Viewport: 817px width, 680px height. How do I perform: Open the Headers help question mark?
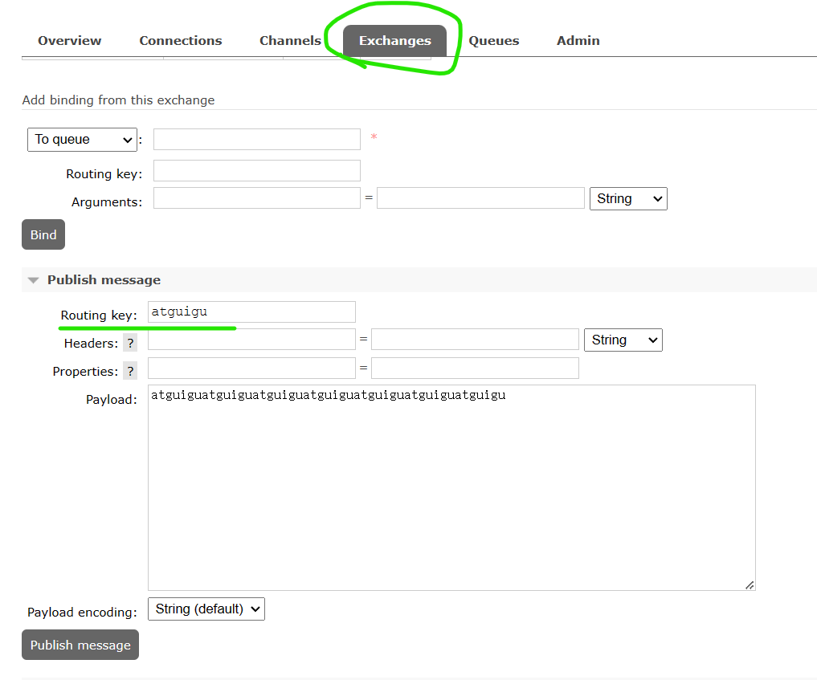[x=130, y=343]
